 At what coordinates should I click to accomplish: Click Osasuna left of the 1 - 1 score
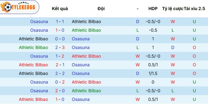(39, 22)
